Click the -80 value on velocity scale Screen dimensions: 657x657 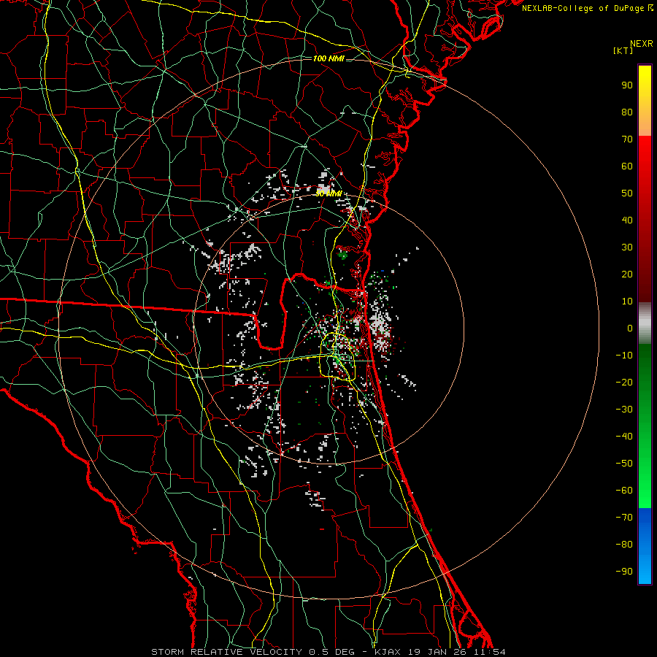(624, 545)
